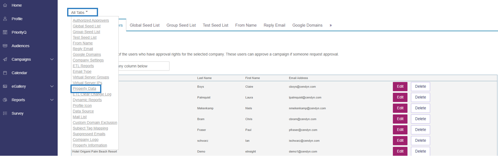Expand the Reports menu chevron

51,100
